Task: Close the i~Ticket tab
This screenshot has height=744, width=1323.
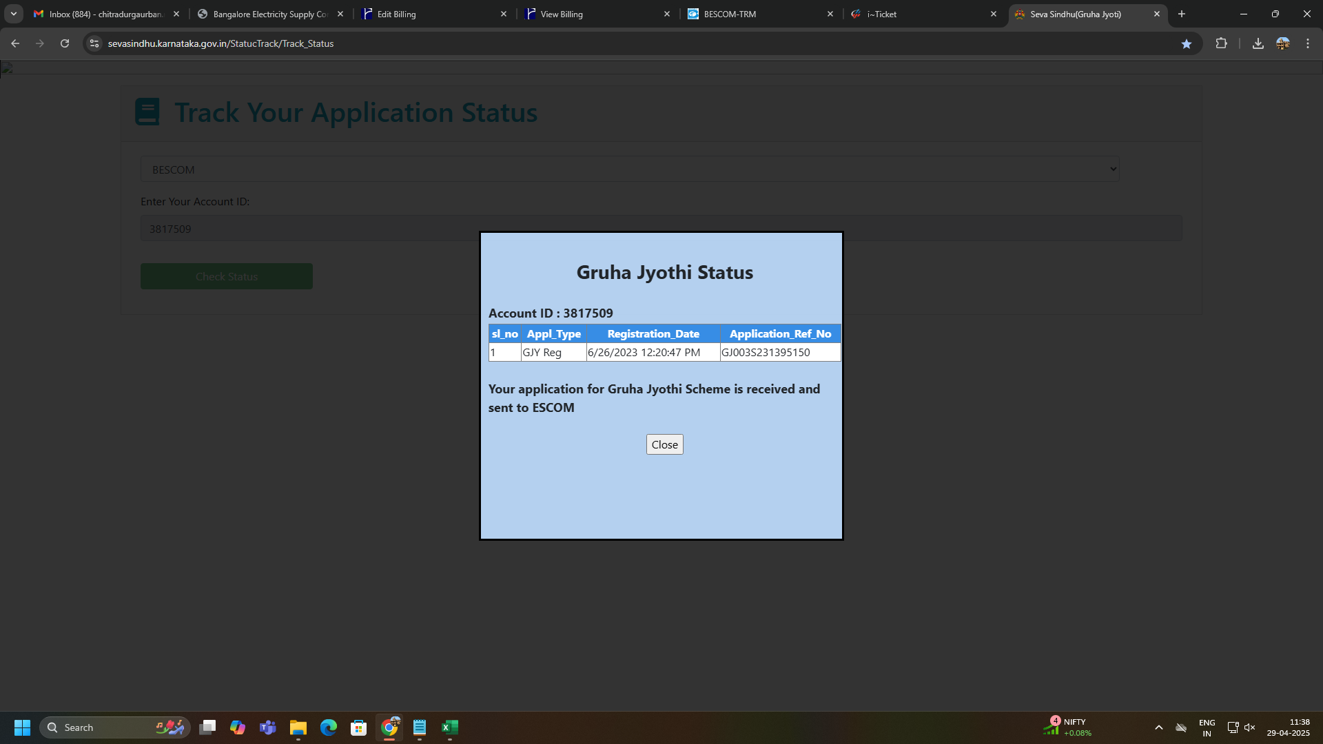Action: tap(994, 14)
